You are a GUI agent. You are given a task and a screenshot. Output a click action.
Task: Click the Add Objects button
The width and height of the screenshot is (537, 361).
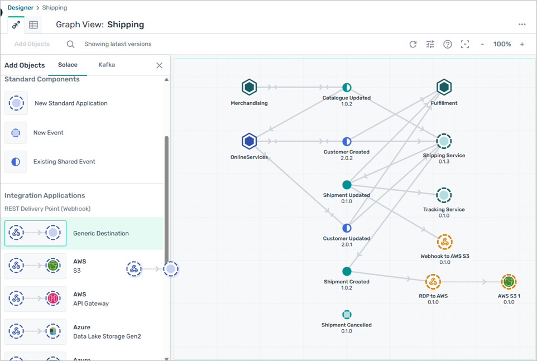point(32,44)
